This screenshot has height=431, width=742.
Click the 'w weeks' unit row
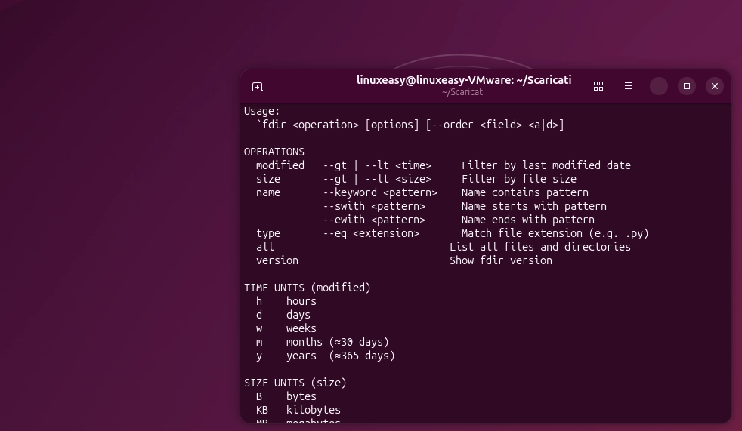[x=286, y=328]
